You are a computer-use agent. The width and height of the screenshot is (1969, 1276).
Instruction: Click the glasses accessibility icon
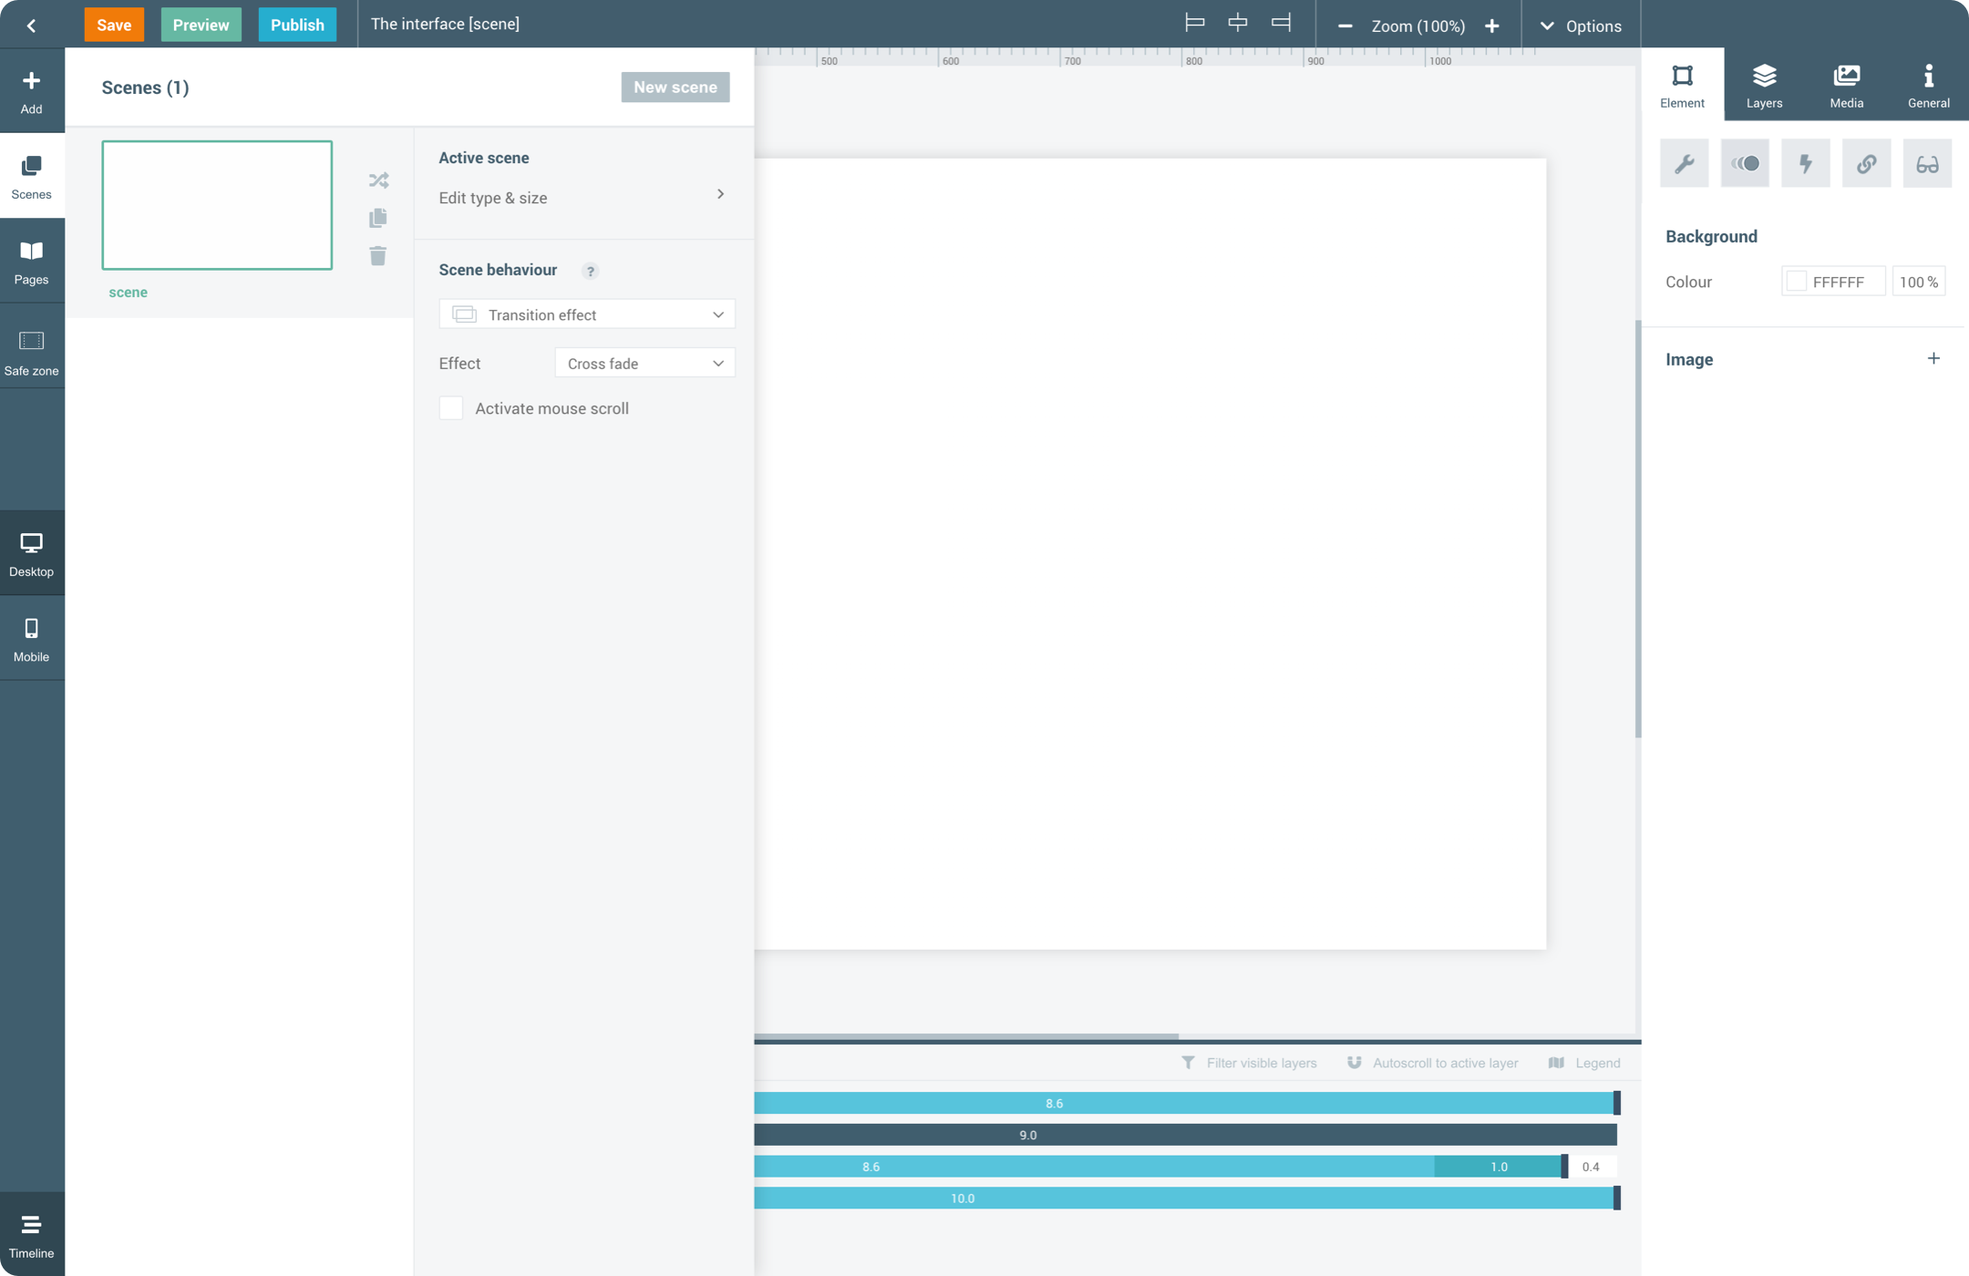[1927, 164]
